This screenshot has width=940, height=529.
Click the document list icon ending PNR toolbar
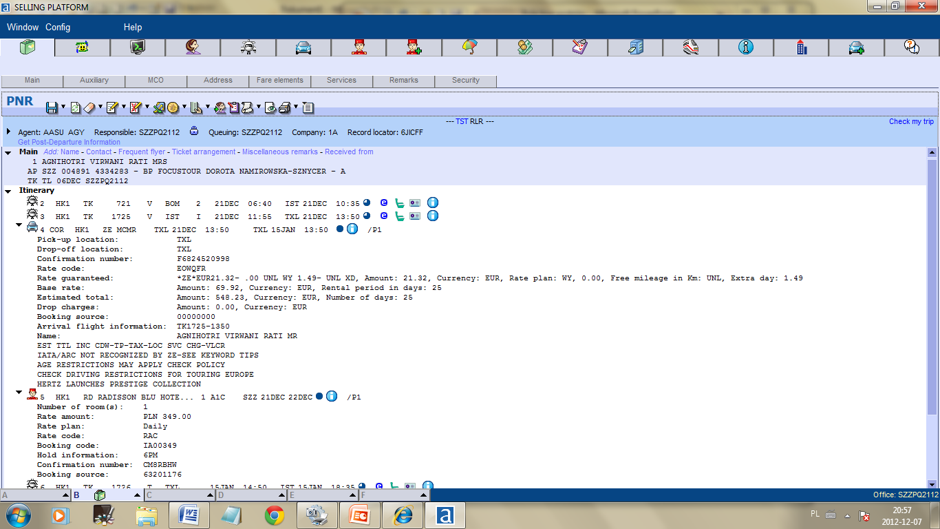308,107
